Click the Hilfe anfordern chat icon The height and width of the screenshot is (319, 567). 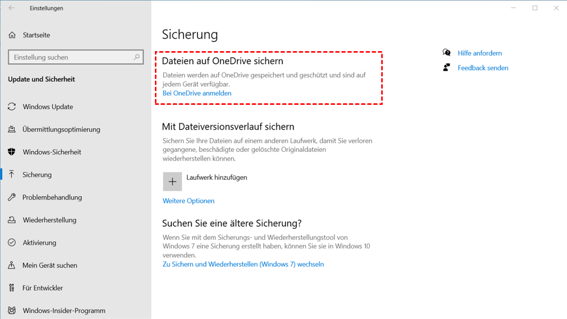click(447, 53)
